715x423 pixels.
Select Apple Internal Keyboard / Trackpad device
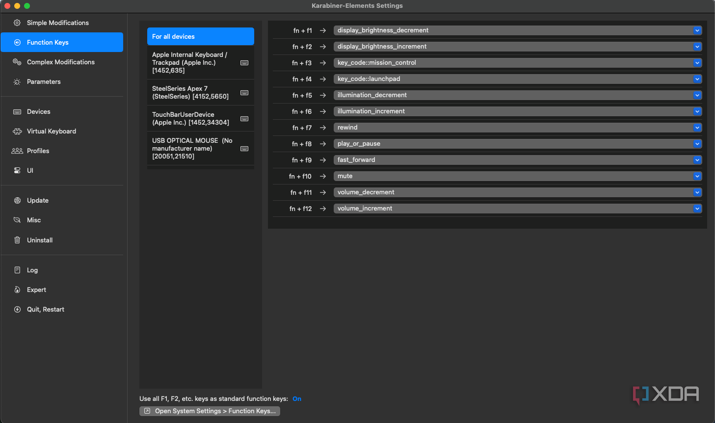[201, 62]
